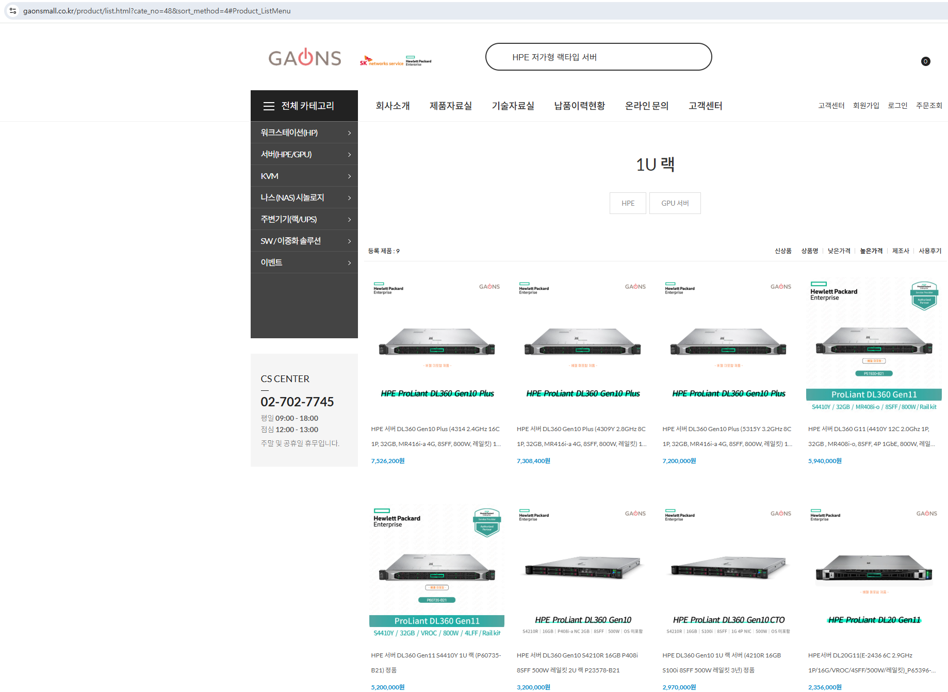The width and height of the screenshot is (948, 692).
Task: Click the 전체 카테고리 header
Action: tap(304, 106)
